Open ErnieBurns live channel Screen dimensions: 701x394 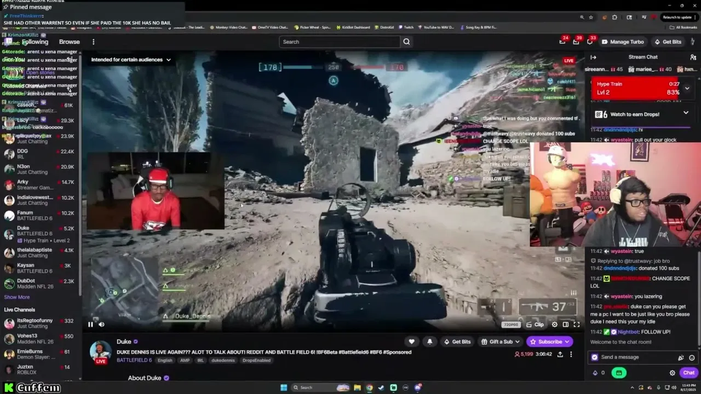(x=41, y=354)
